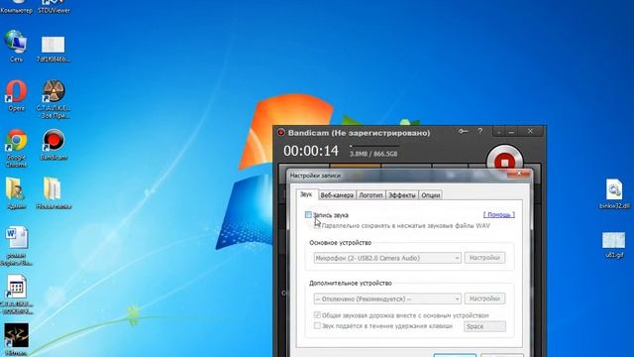
Task: Select the calendar-grid shortcut under the Word doc
Action: click(x=16, y=295)
